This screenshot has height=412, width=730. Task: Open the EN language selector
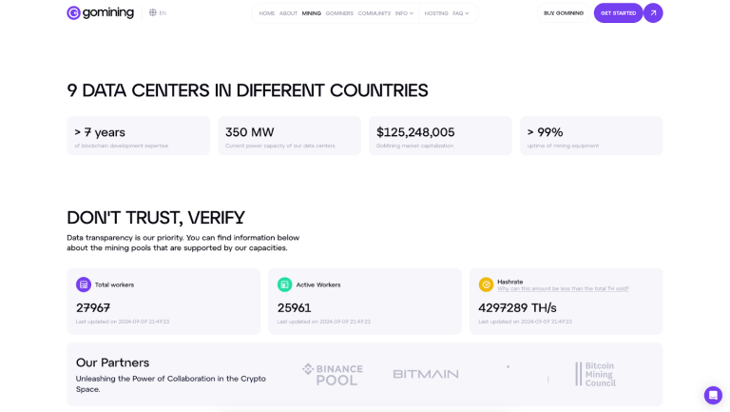click(158, 13)
